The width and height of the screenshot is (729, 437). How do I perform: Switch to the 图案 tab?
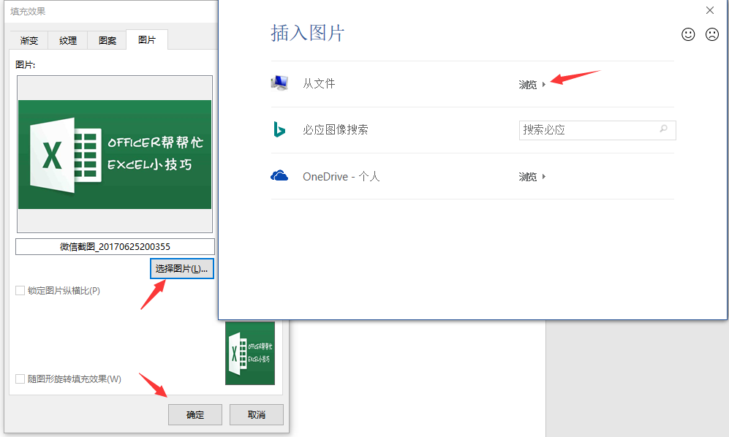click(107, 40)
